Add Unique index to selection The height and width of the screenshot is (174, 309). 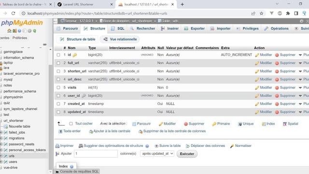point(246,124)
